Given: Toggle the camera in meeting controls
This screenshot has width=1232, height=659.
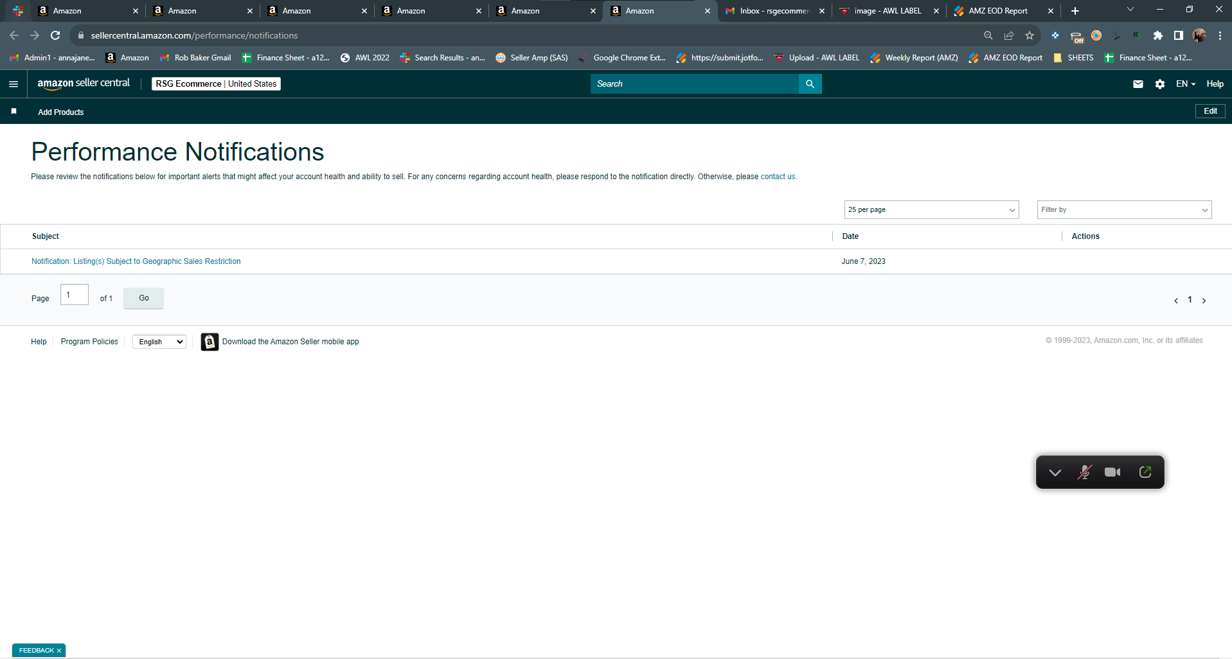Looking at the screenshot, I should click(1112, 473).
